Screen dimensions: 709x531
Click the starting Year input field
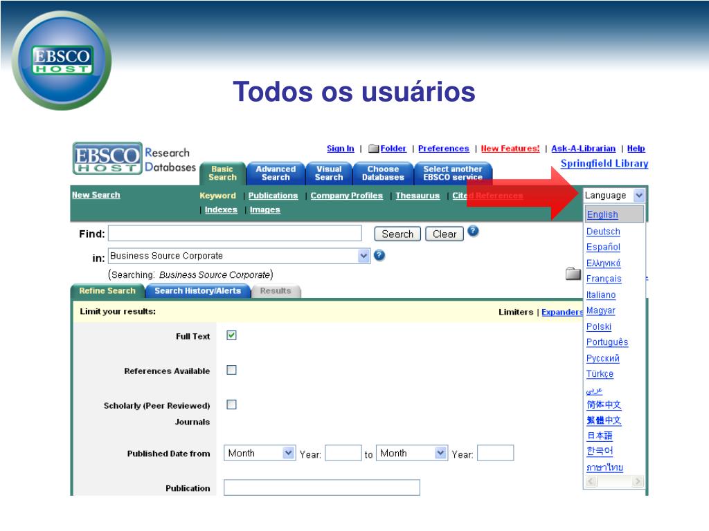click(343, 453)
